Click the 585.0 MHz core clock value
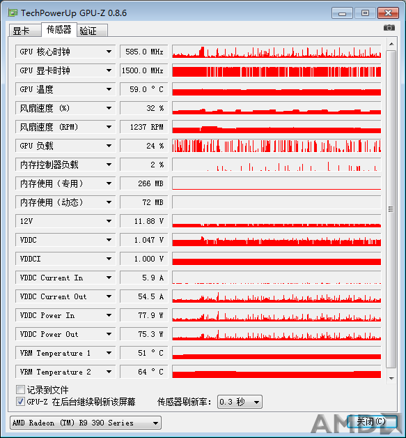Viewport: 406px width, 438px height. tap(144, 52)
